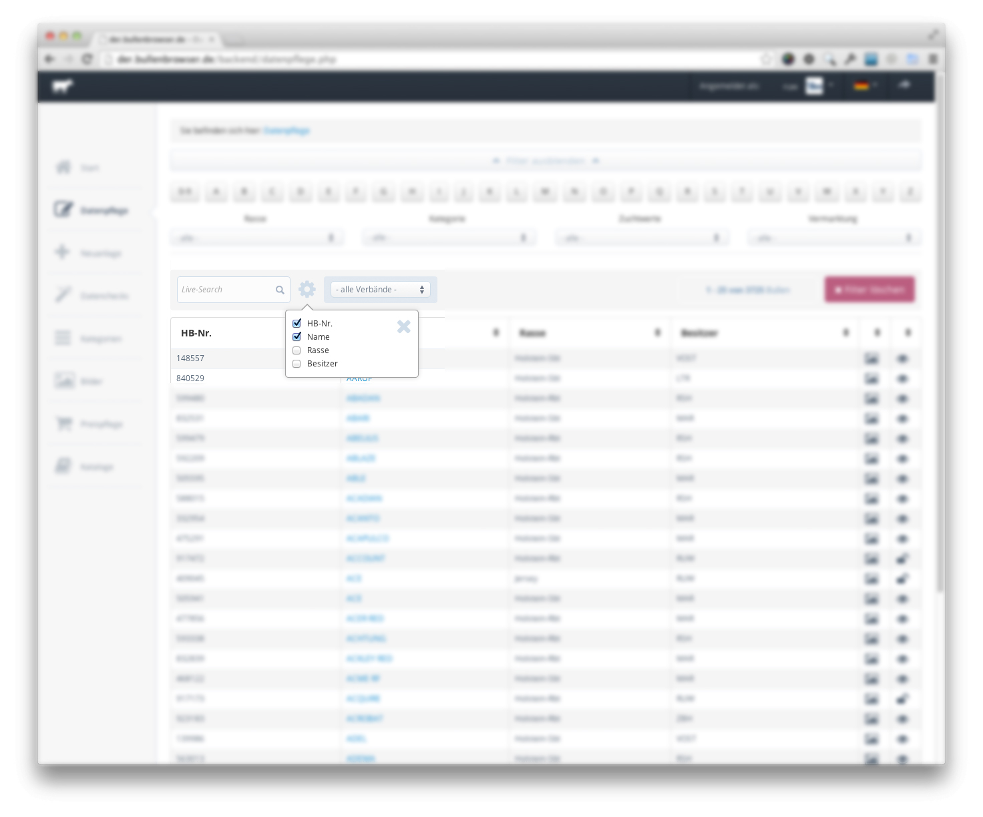Click the image icon in row 148557
The height and width of the screenshot is (817, 983).
[871, 358]
